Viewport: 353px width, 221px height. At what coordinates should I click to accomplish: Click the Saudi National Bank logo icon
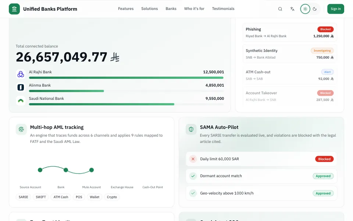[x=21, y=101]
